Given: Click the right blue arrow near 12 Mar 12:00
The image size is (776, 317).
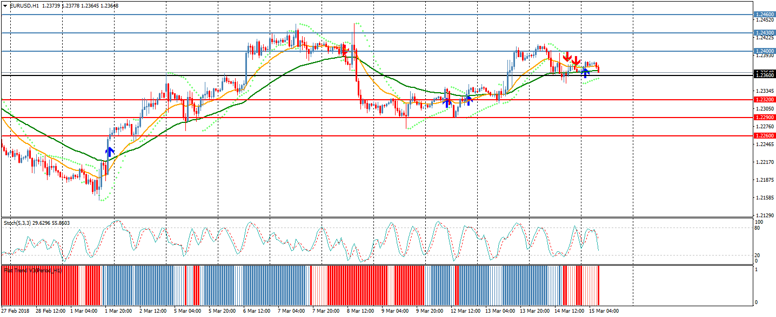Looking at the screenshot, I should [469, 99].
